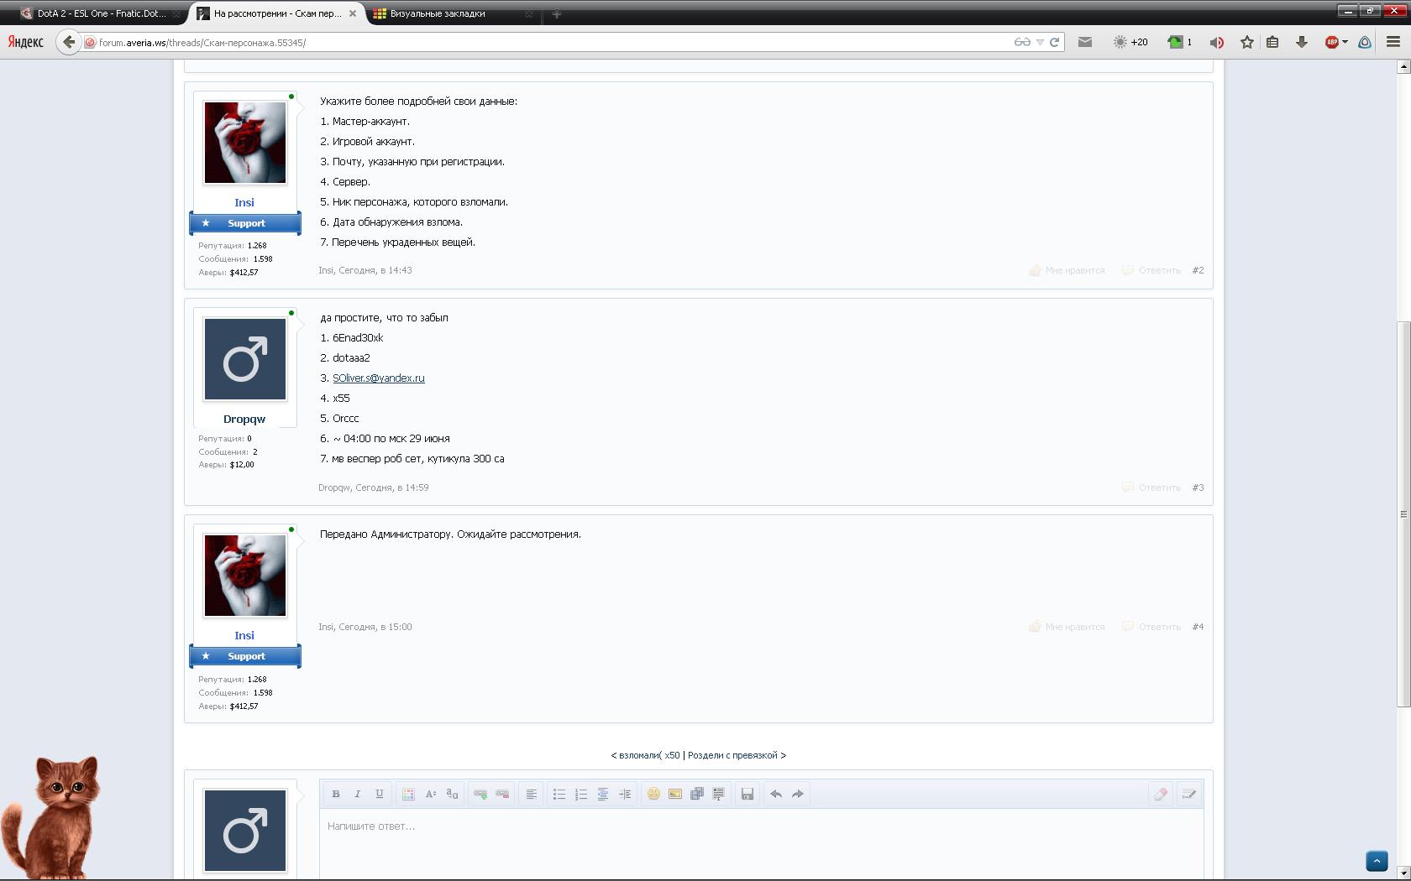This screenshot has height=881, width=1411.
Task: Redo last editor action
Action: (x=798, y=794)
